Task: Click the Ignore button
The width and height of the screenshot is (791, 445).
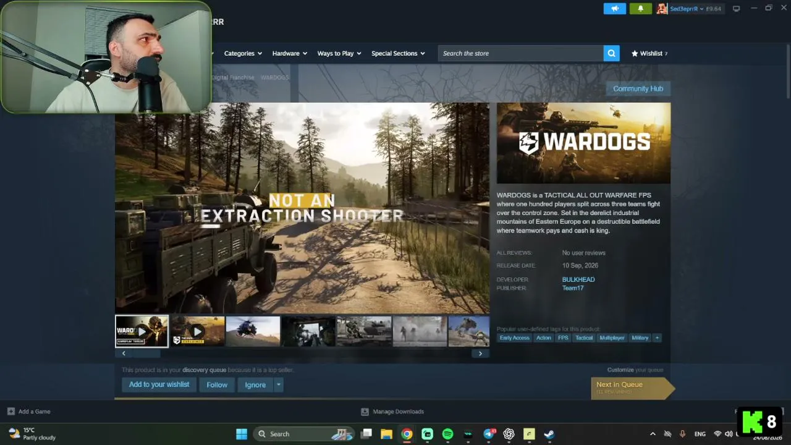Action: click(x=255, y=384)
